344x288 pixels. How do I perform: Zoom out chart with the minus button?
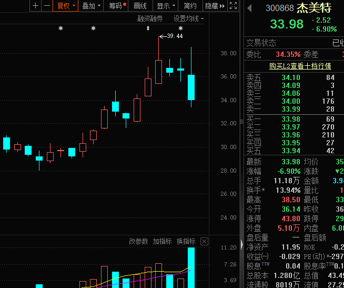pos(47,6)
